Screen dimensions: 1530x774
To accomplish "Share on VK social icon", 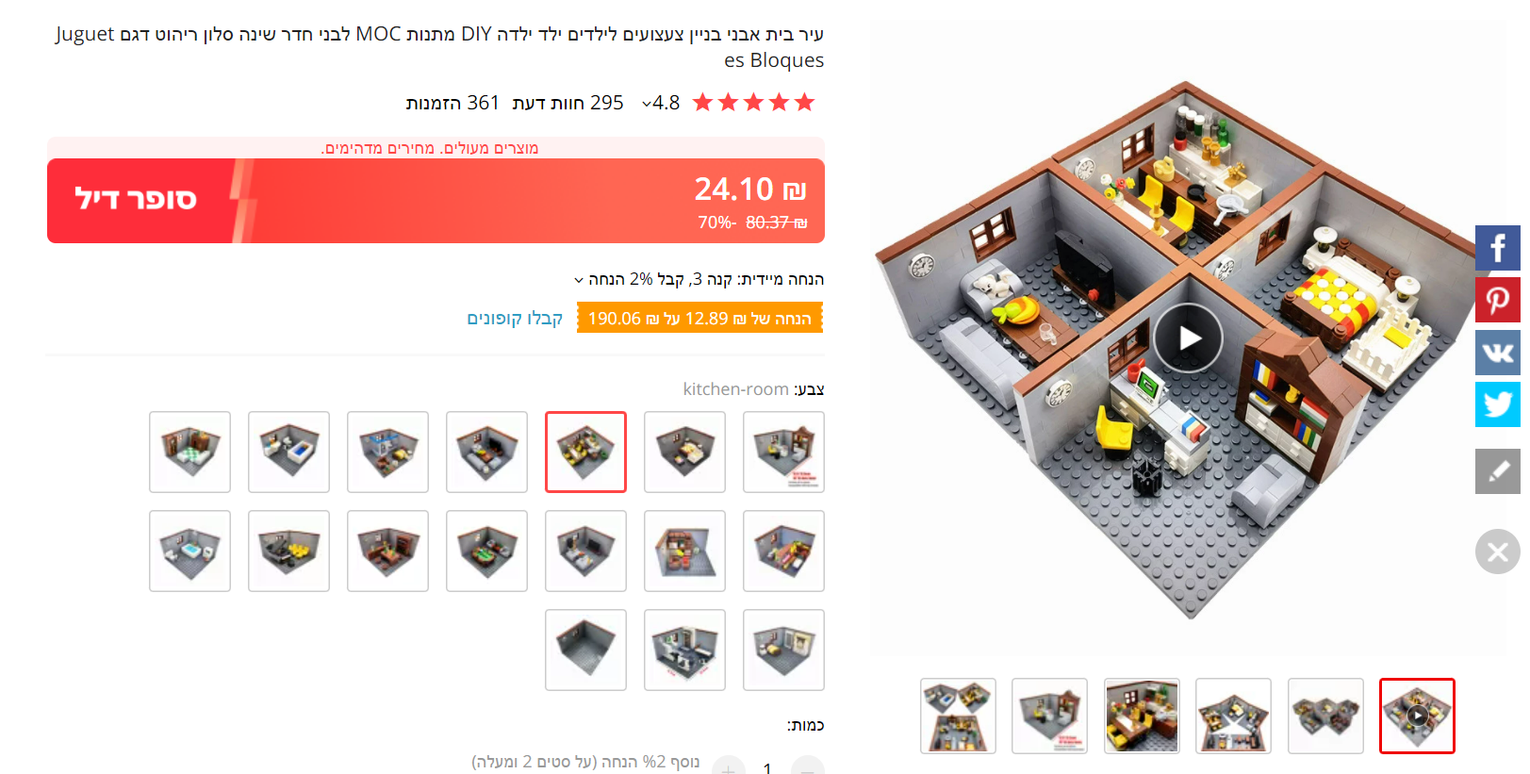I will click(x=1497, y=353).
